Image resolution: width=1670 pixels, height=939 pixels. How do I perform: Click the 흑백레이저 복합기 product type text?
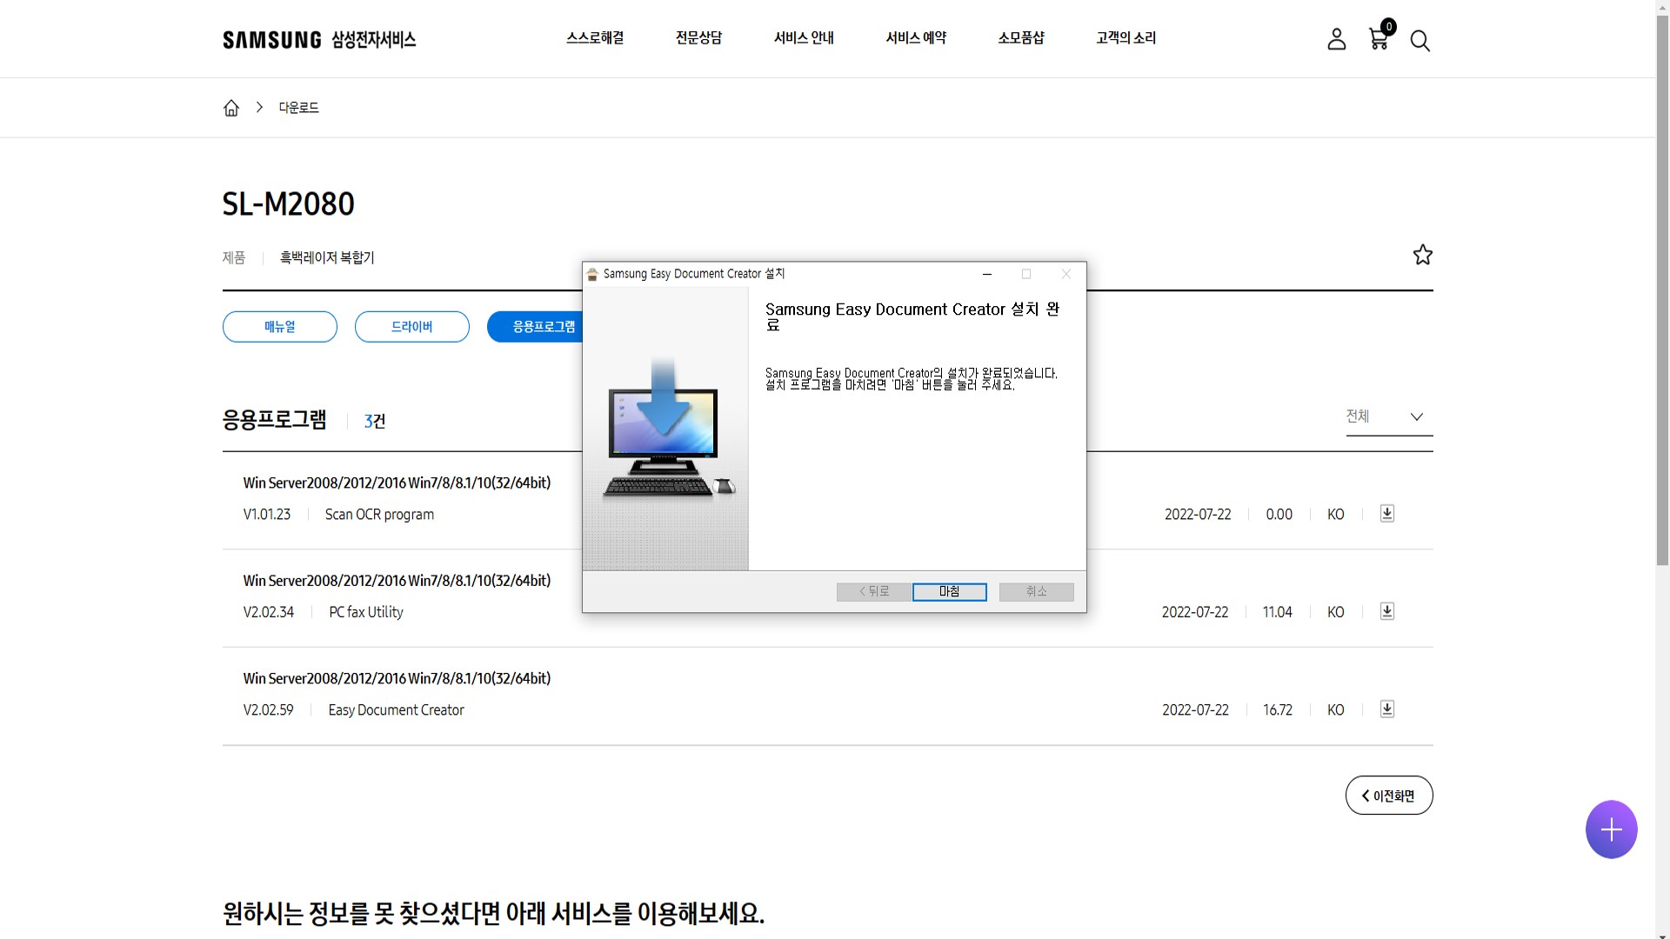tap(327, 257)
